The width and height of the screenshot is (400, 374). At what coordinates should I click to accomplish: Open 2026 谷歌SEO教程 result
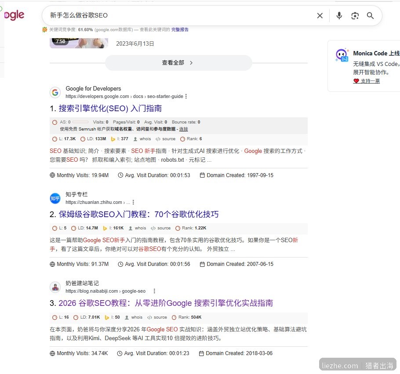[166, 303]
